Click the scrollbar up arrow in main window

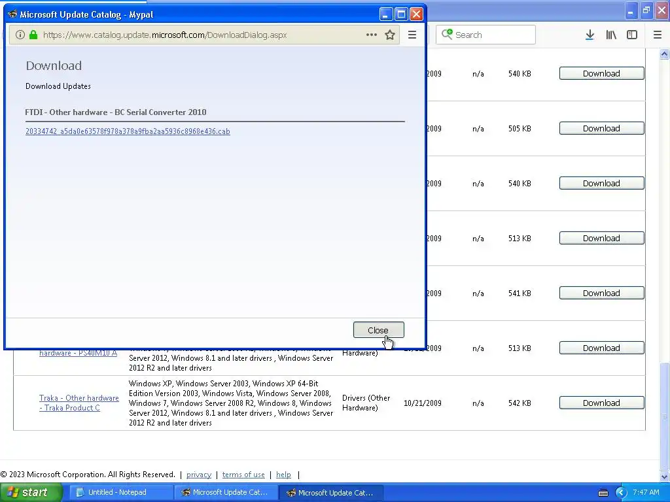pyautogui.click(x=664, y=54)
